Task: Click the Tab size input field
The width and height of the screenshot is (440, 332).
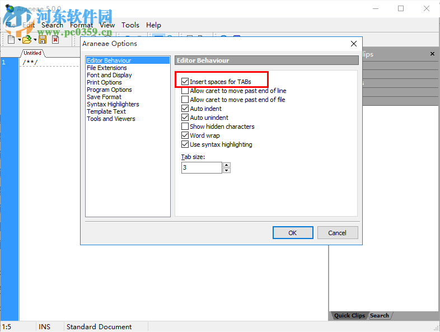Action: (202, 167)
